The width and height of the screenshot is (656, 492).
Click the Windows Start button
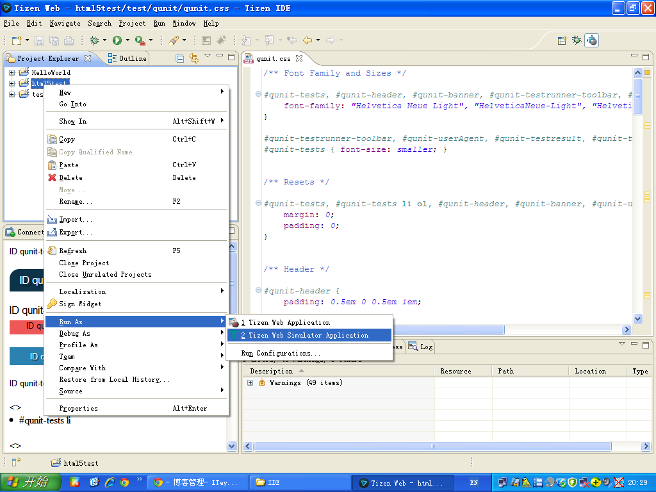coord(31,482)
